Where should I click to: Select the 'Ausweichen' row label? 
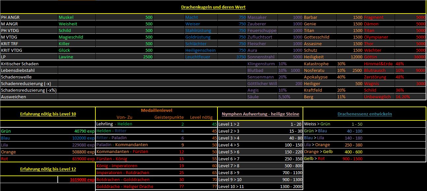pos(14,97)
